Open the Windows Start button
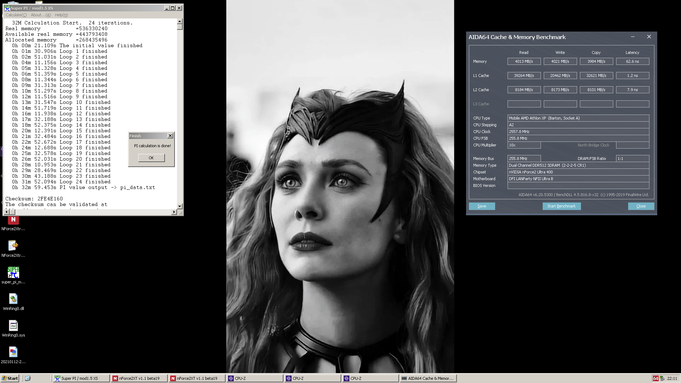This screenshot has width=681, height=383. point(10,378)
